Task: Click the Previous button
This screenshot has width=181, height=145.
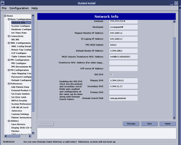Action: tap(131, 124)
